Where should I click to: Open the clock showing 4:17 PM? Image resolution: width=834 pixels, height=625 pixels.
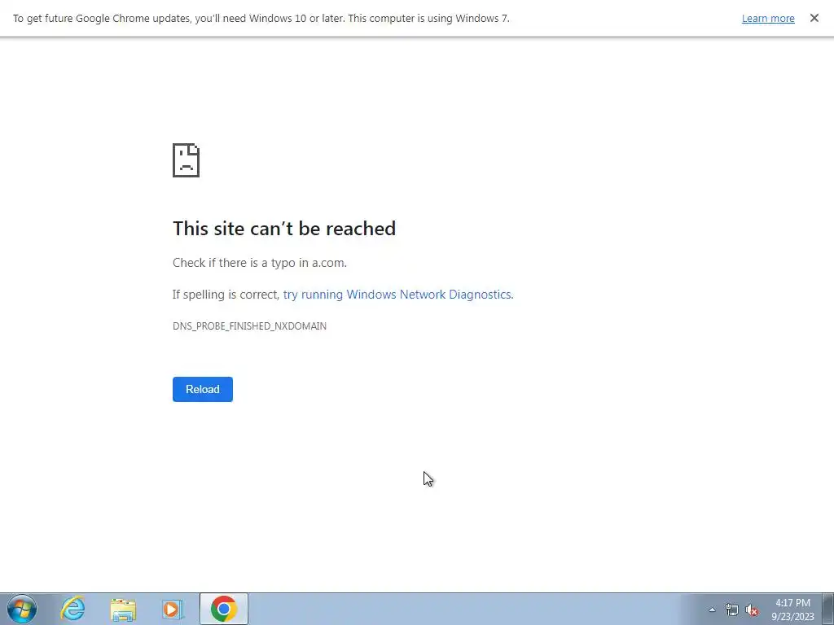point(792,610)
